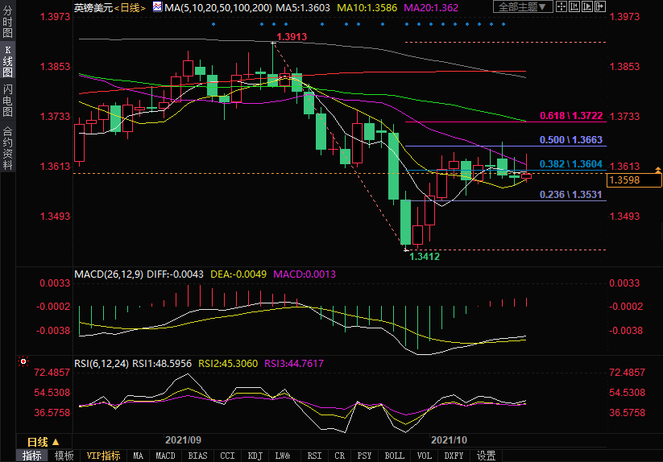Screen dimensions: 663x462
Task: Open 闪电图 lightning chart view
Action: pyautogui.click(x=7, y=101)
